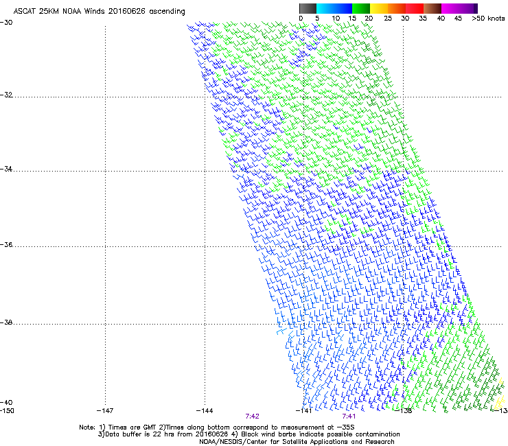Click the -30 latitude axis label

click(6, 23)
